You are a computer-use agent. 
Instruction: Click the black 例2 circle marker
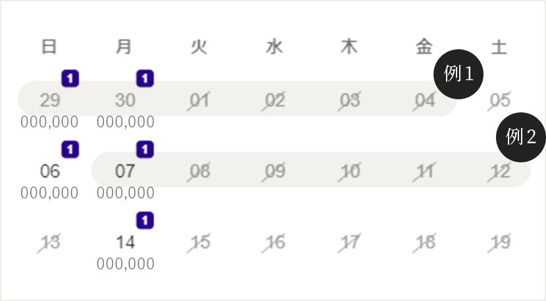click(x=520, y=137)
